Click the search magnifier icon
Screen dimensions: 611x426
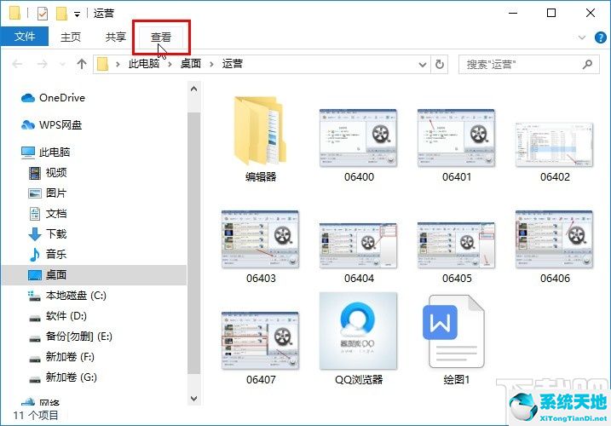click(x=587, y=64)
